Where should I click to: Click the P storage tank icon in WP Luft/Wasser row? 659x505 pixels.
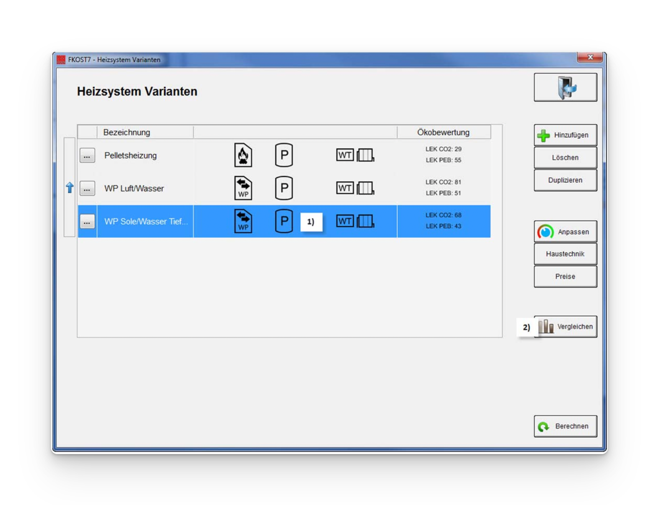tap(284, 188)
